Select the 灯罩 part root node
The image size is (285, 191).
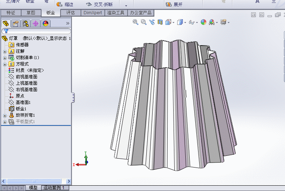click(36, 38)
